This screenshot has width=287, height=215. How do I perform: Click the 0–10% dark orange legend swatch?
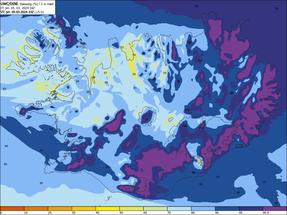click(x=12, y=209)
